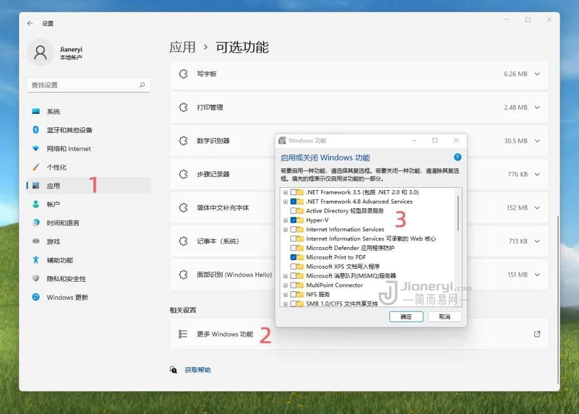Viewport: 579px width, 414px height.
Task: Expand the 打印管理 row chevron
Action: (x=537, y=107)
